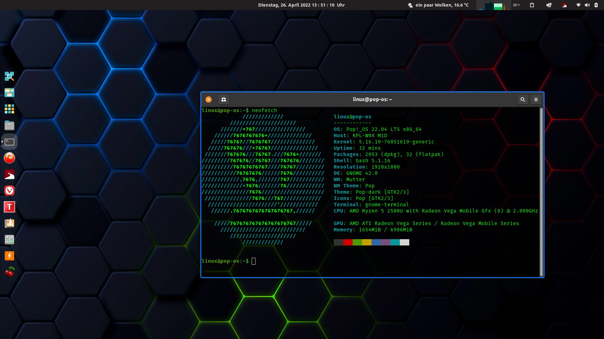Launch the Files manager from dock
This screenshot has height=339, width=604.
click(9, 126)
